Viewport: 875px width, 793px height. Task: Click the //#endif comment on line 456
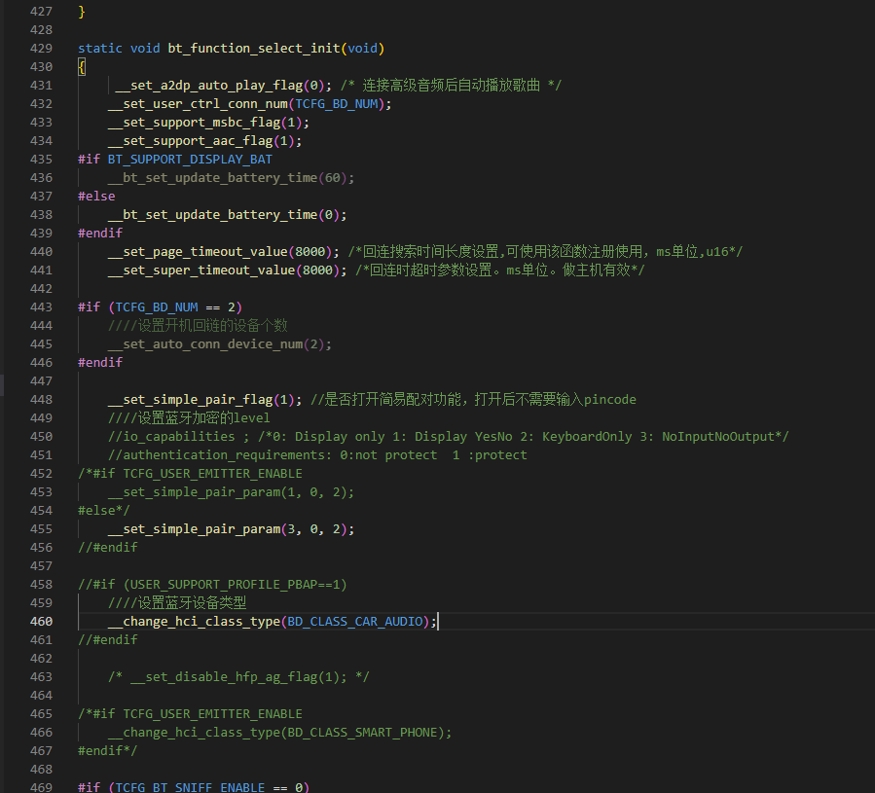[108, 548]
